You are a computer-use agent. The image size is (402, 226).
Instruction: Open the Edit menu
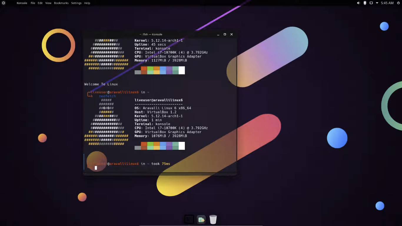click(40, 3)
